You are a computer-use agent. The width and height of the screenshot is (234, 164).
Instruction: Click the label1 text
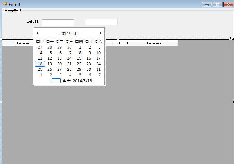coord(32,21)
